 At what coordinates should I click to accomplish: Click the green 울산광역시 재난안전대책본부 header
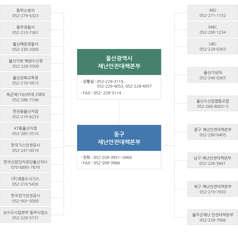119,62
